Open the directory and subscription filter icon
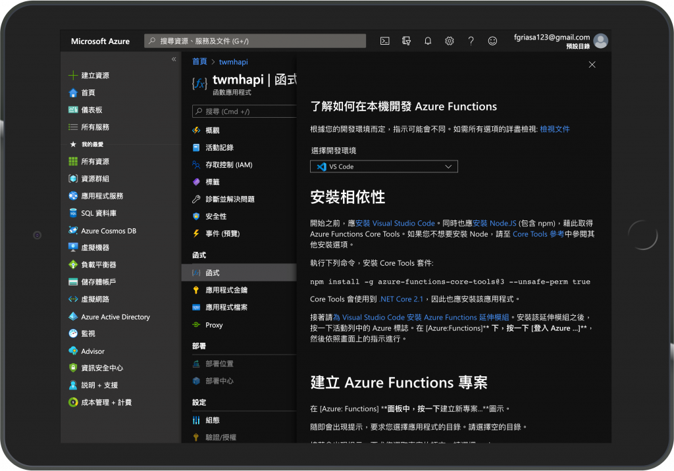The width and height of the screenshot is (674, 471). pos(406,41)
